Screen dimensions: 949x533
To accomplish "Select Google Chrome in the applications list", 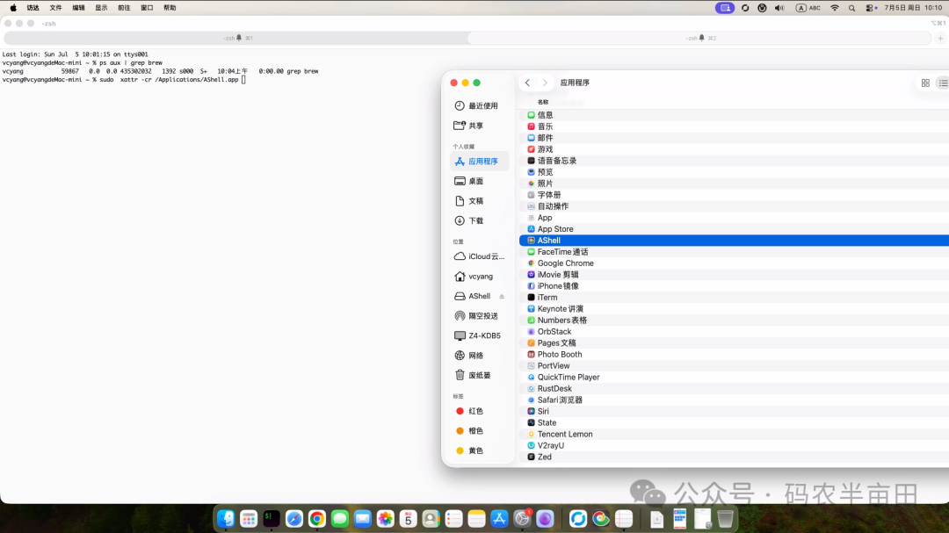I will click(x=734, y=263).
